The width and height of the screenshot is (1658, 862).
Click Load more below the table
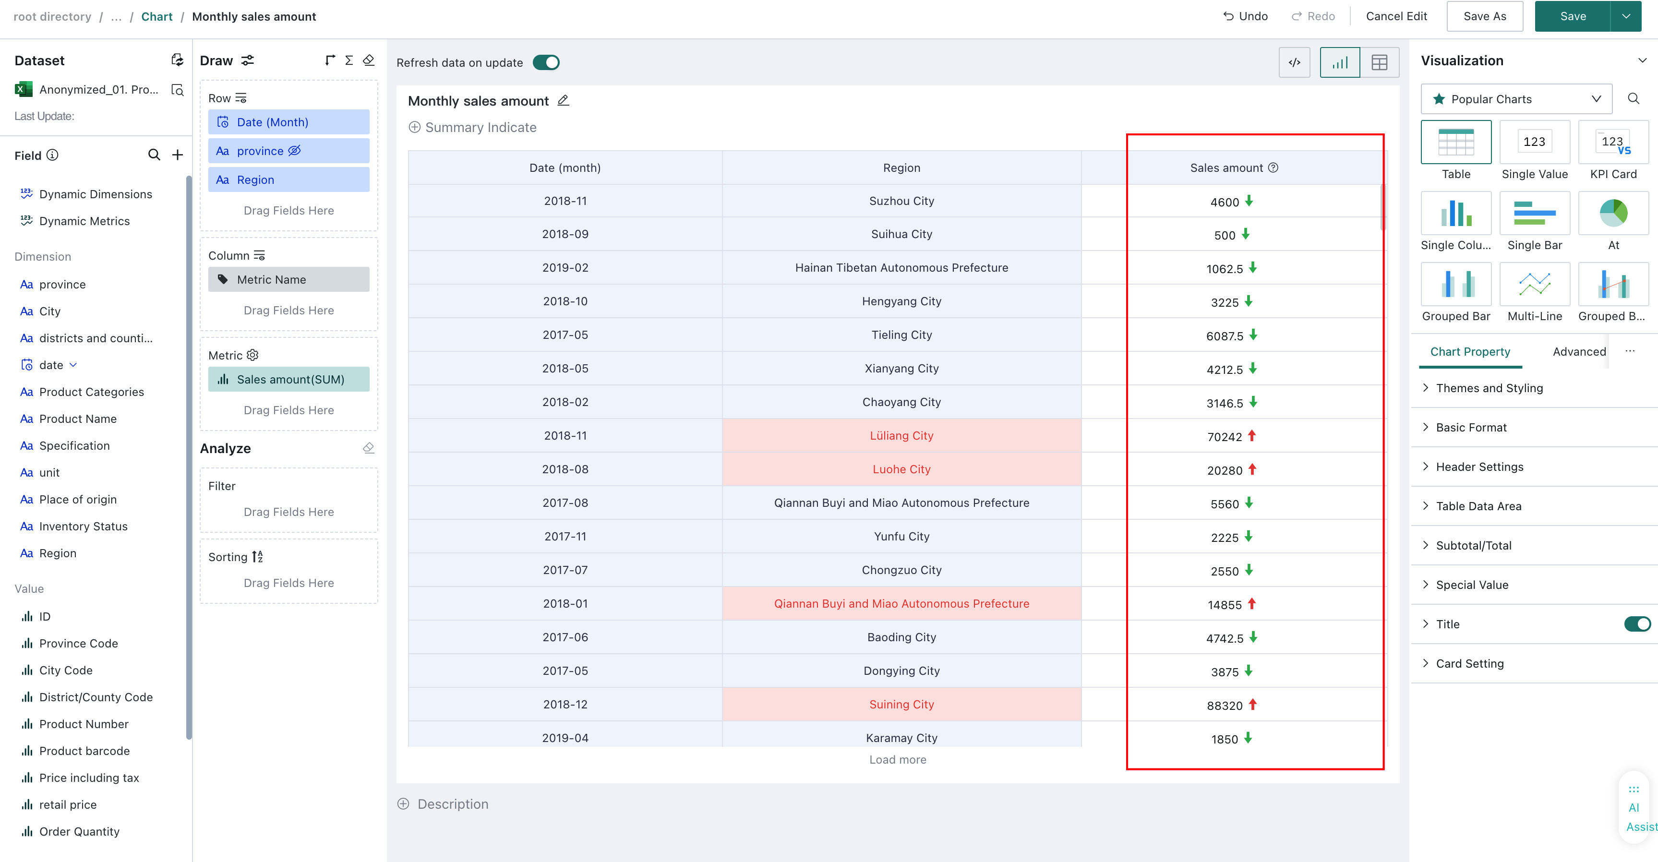pyautogui.click(x=897, y=760)
